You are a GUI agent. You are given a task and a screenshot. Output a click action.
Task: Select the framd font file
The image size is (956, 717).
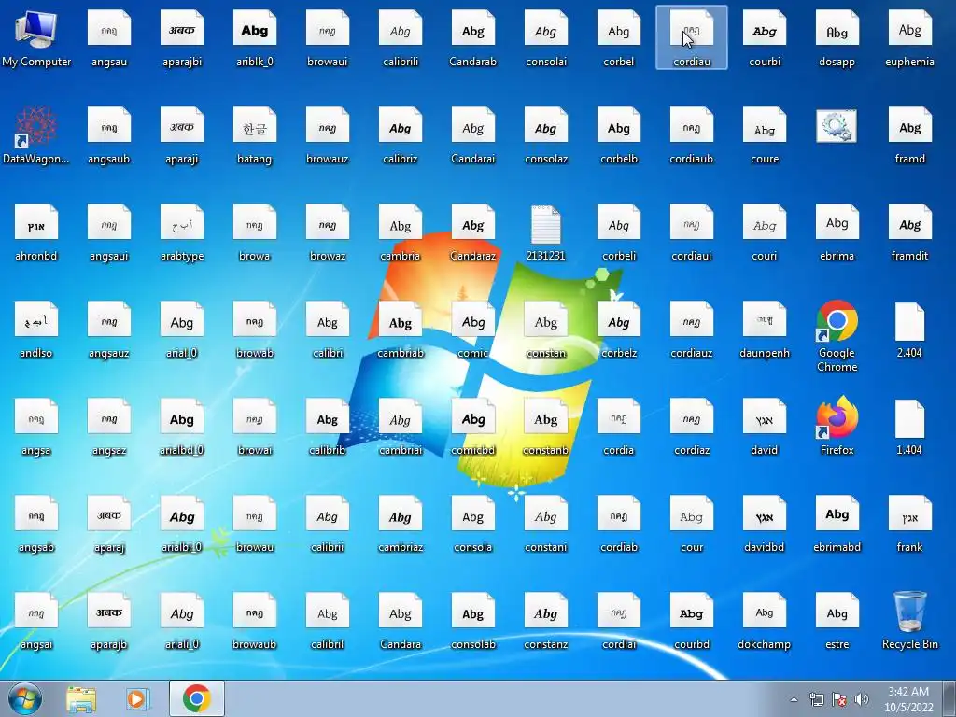coord(909,134)
